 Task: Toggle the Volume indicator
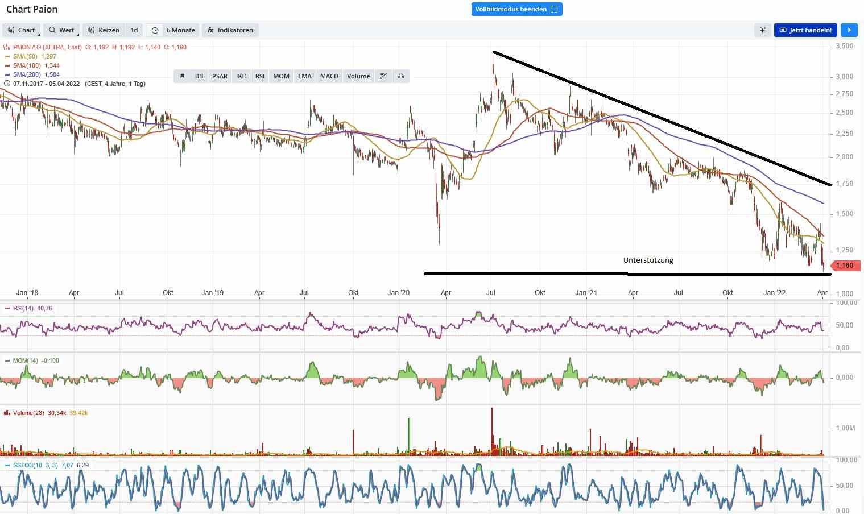point(358,76)
